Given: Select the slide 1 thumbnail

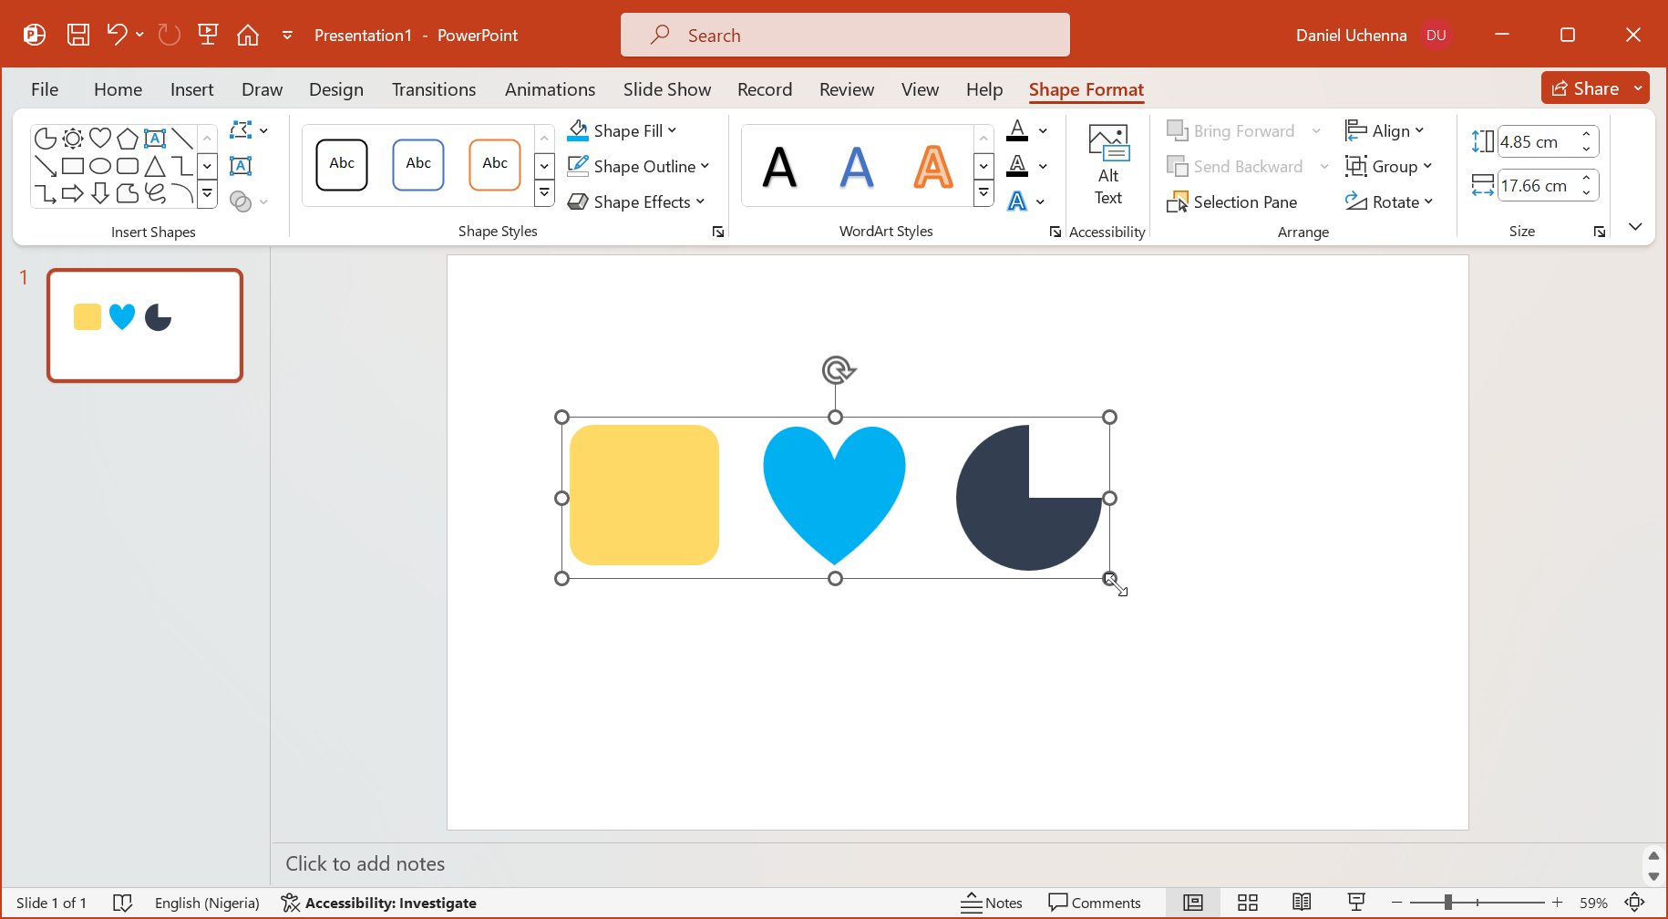Looking at the screenshot, I should pyautogui.click(x=145, y=325).
